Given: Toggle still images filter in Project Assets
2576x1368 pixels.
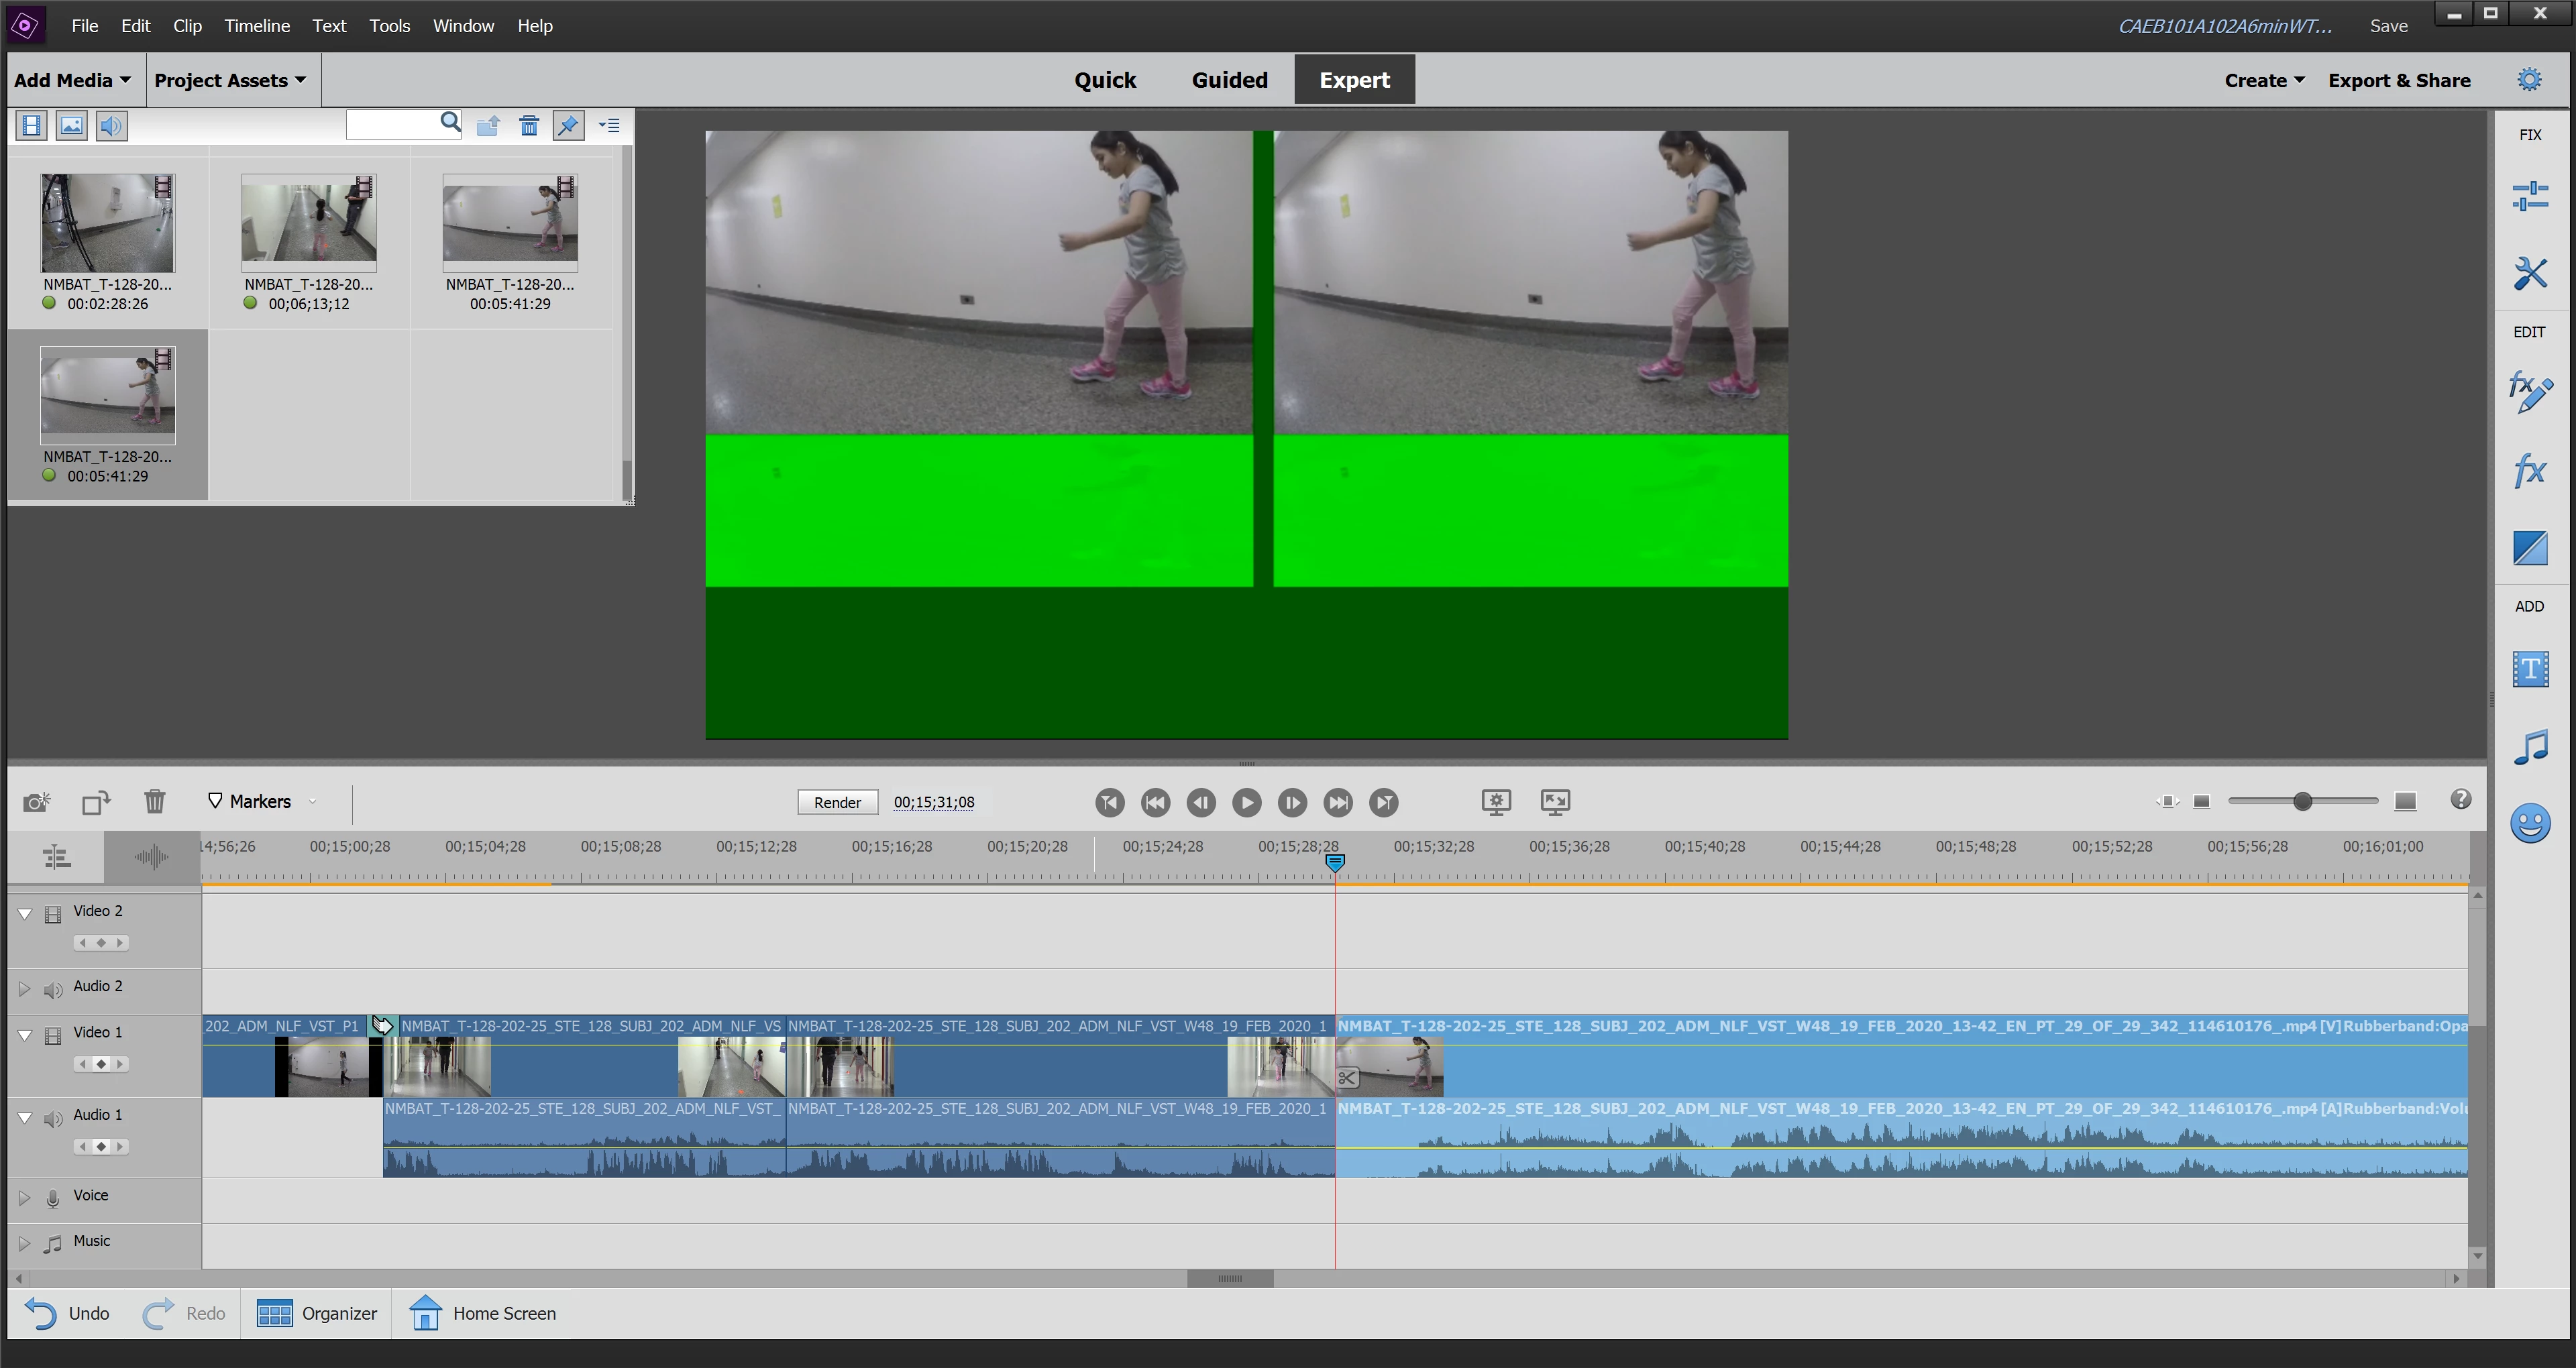Looking at the screenshot, I should pyautogui.click(x=72, y=126).
